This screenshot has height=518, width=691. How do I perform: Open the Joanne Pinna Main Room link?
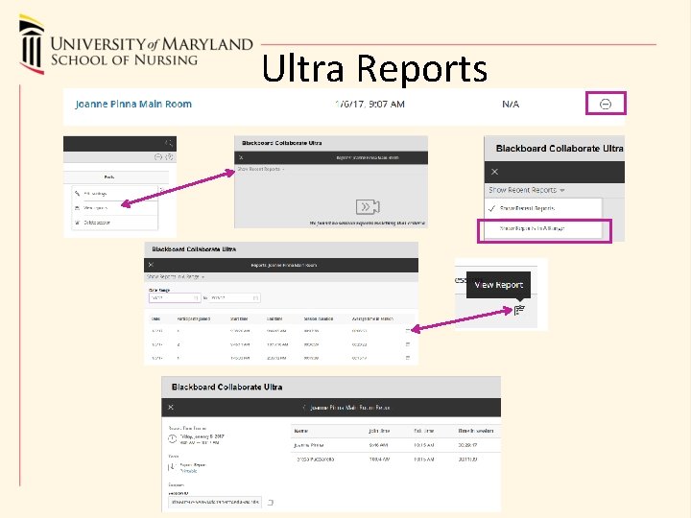point(133,104)
